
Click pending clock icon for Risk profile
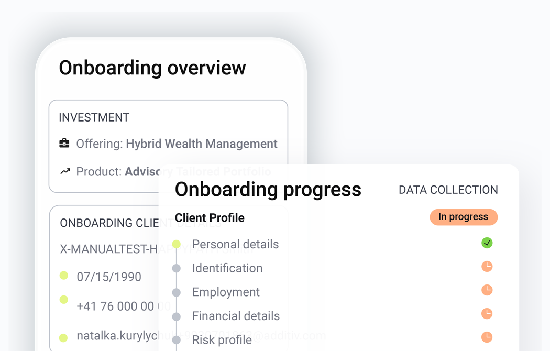487,337
